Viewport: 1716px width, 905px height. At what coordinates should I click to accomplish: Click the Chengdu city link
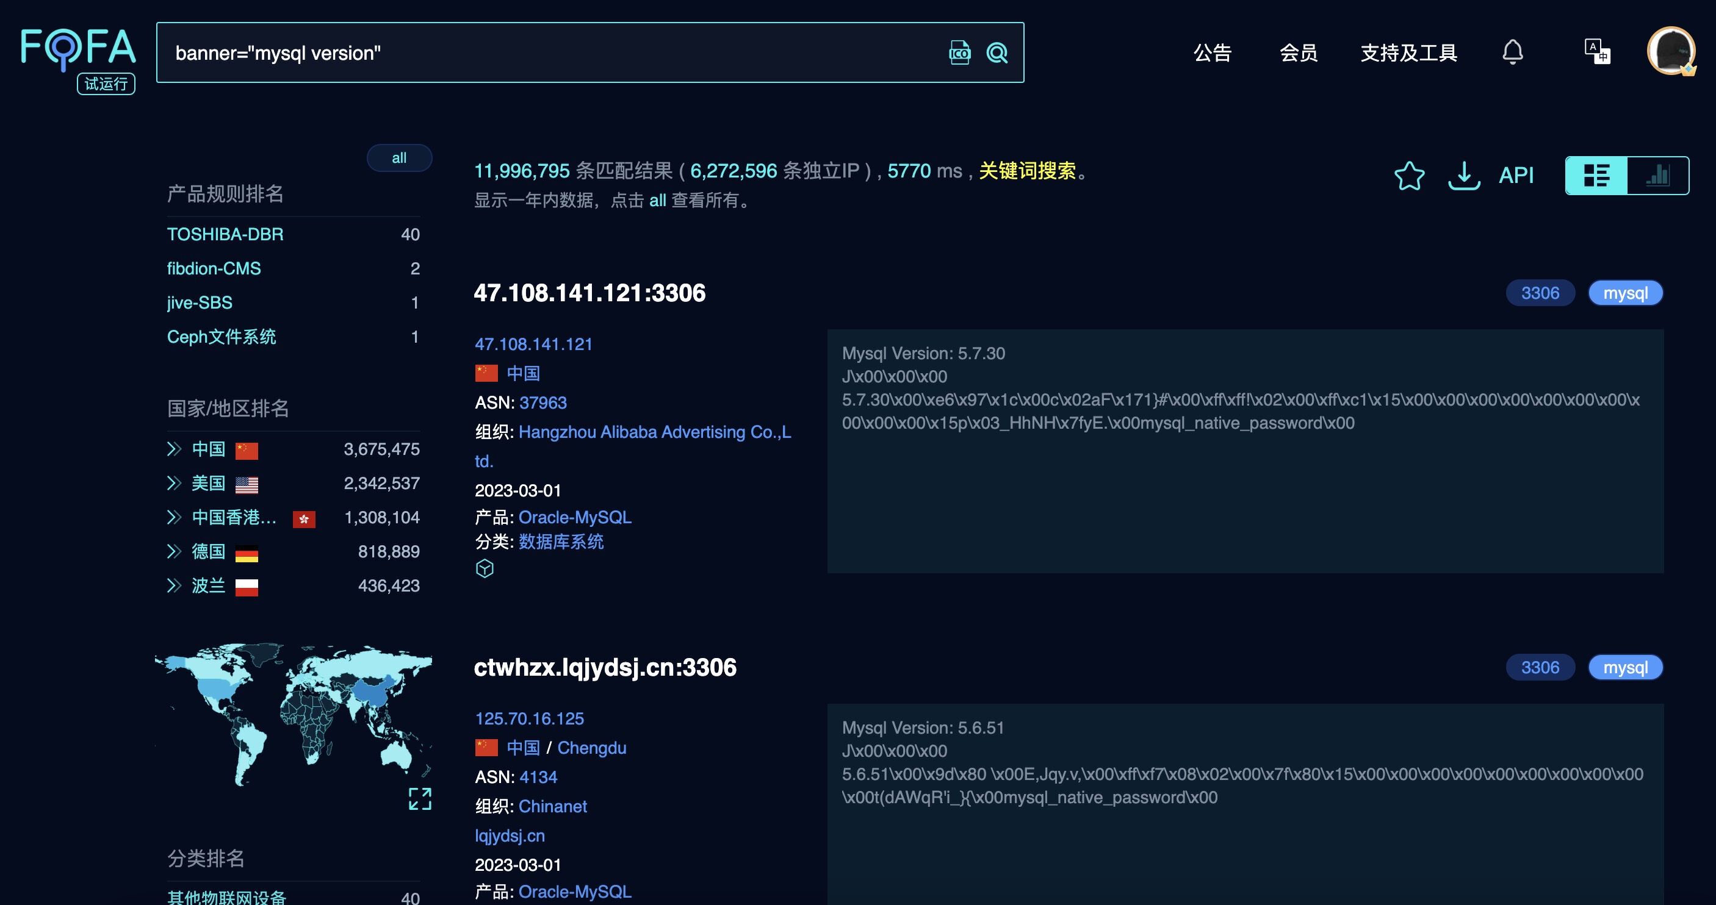(591, 747)
